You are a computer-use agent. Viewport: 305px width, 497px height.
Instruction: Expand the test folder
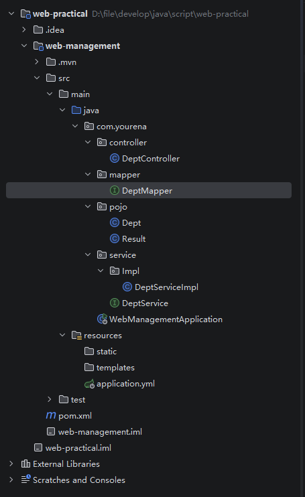(x=50, y=399)
